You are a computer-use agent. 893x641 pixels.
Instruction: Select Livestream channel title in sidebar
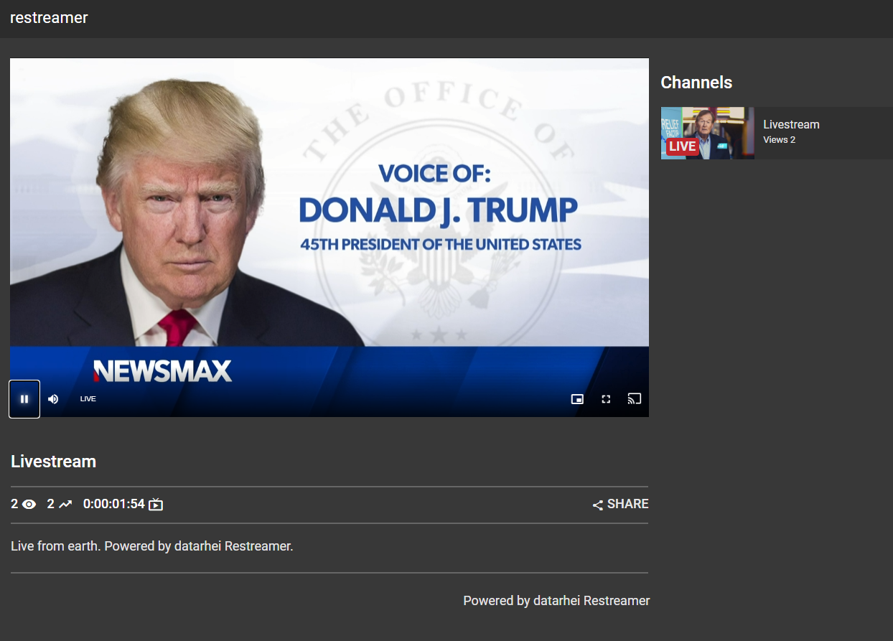791,124
